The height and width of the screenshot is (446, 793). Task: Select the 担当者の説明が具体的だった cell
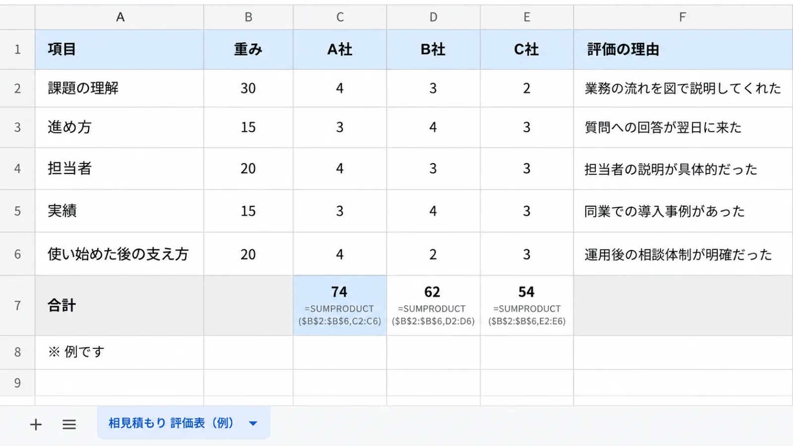[x=683, y=168]
